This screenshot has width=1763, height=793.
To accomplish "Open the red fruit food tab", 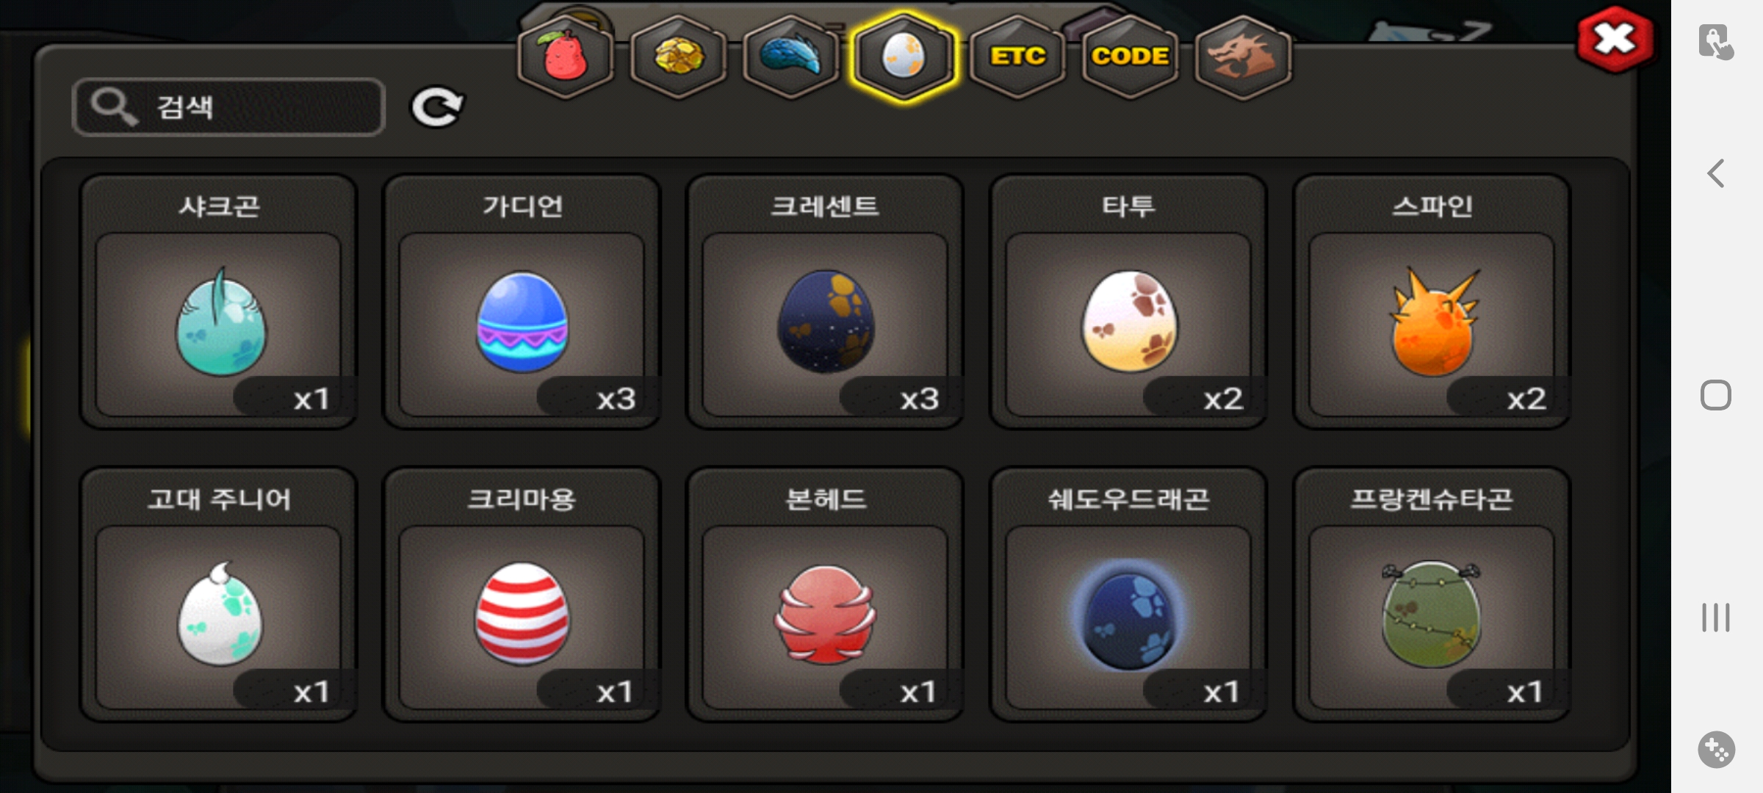I will (565, 57).
